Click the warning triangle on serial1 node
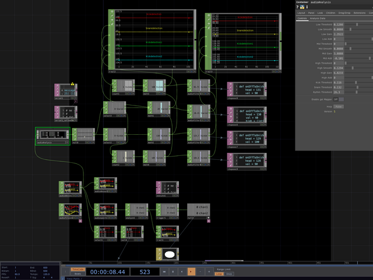The height and width of the screenshot is (280, 373). [x=73, y=84]
